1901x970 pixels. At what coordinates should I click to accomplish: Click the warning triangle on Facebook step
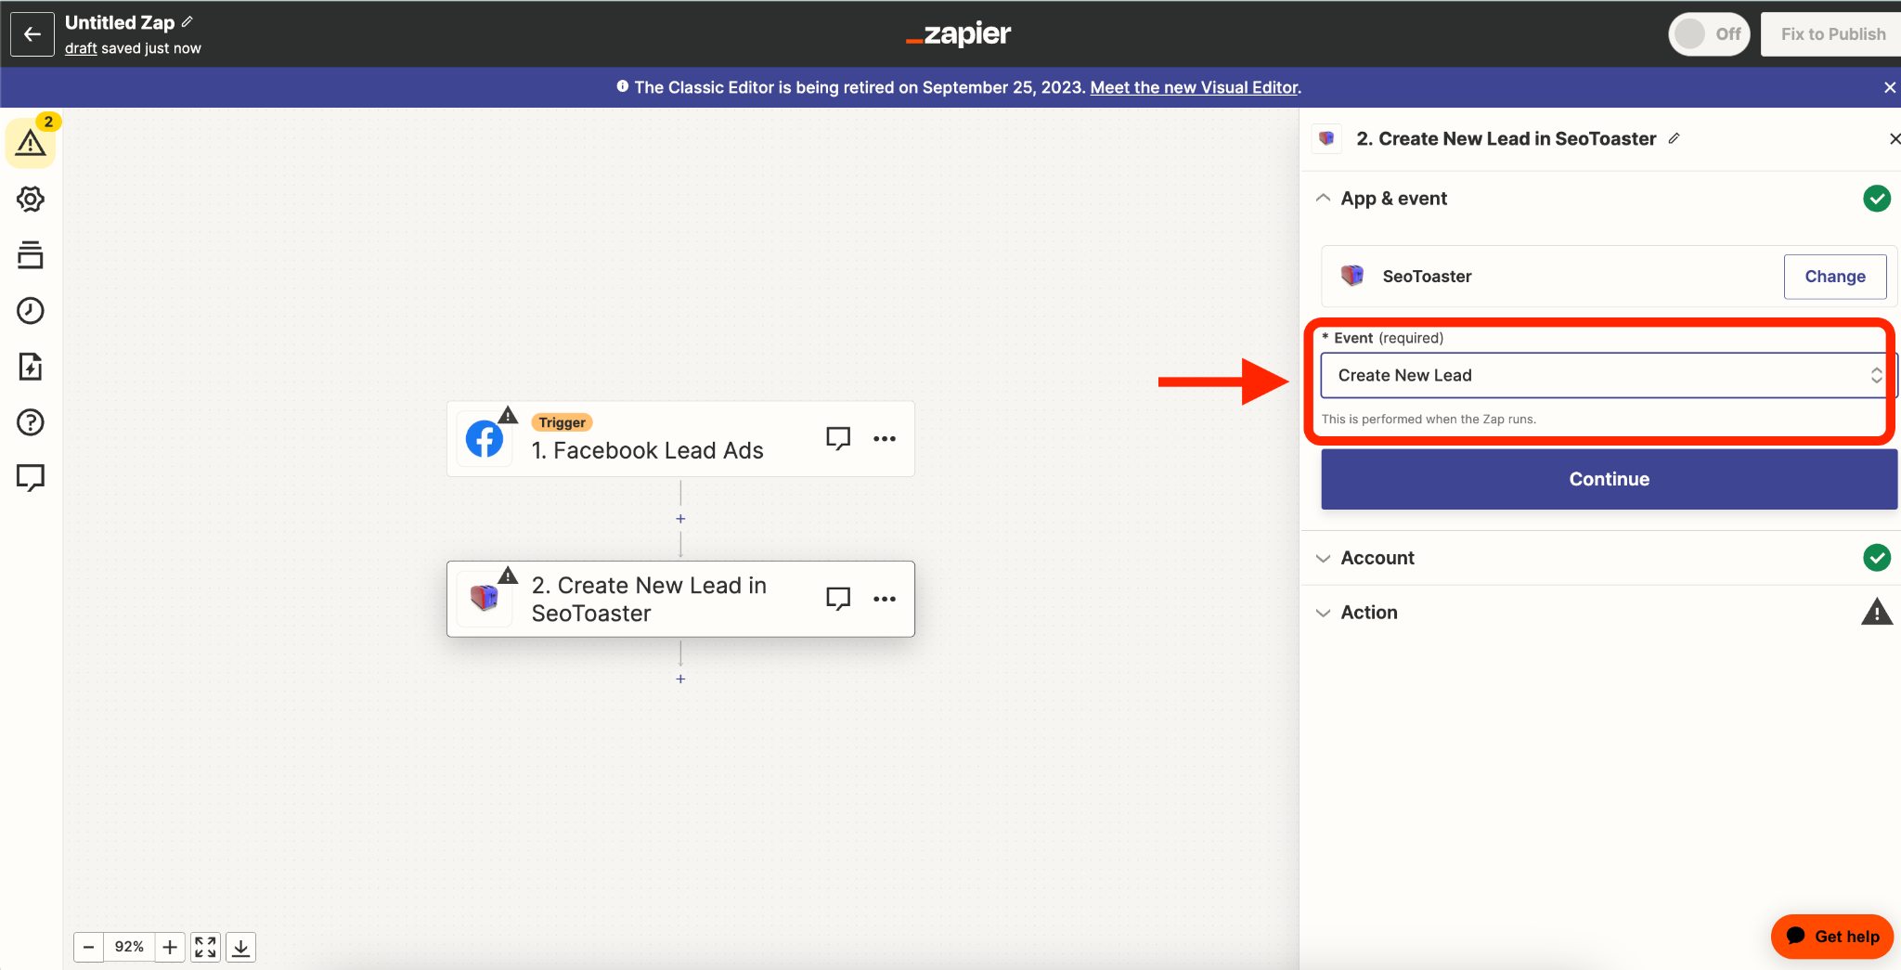tap(508, 414)
